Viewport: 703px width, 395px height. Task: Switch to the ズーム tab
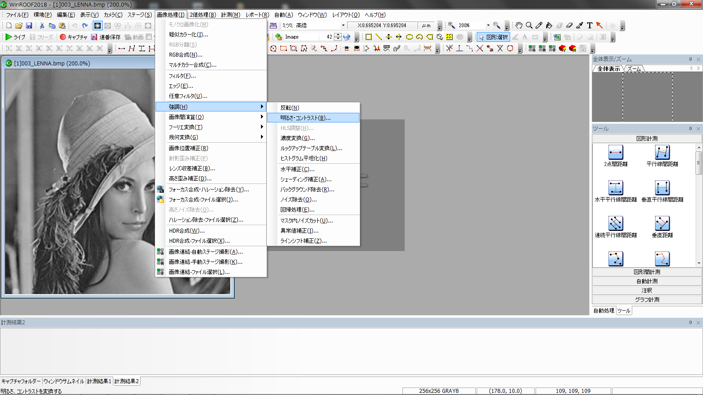click(x=634, y=68)
